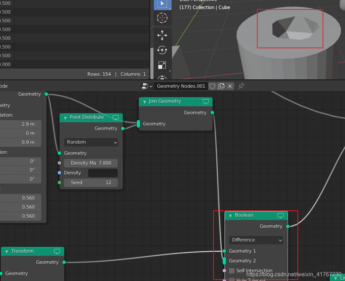Toggle spreadsheet preview on Boolean node

[281, 215]
